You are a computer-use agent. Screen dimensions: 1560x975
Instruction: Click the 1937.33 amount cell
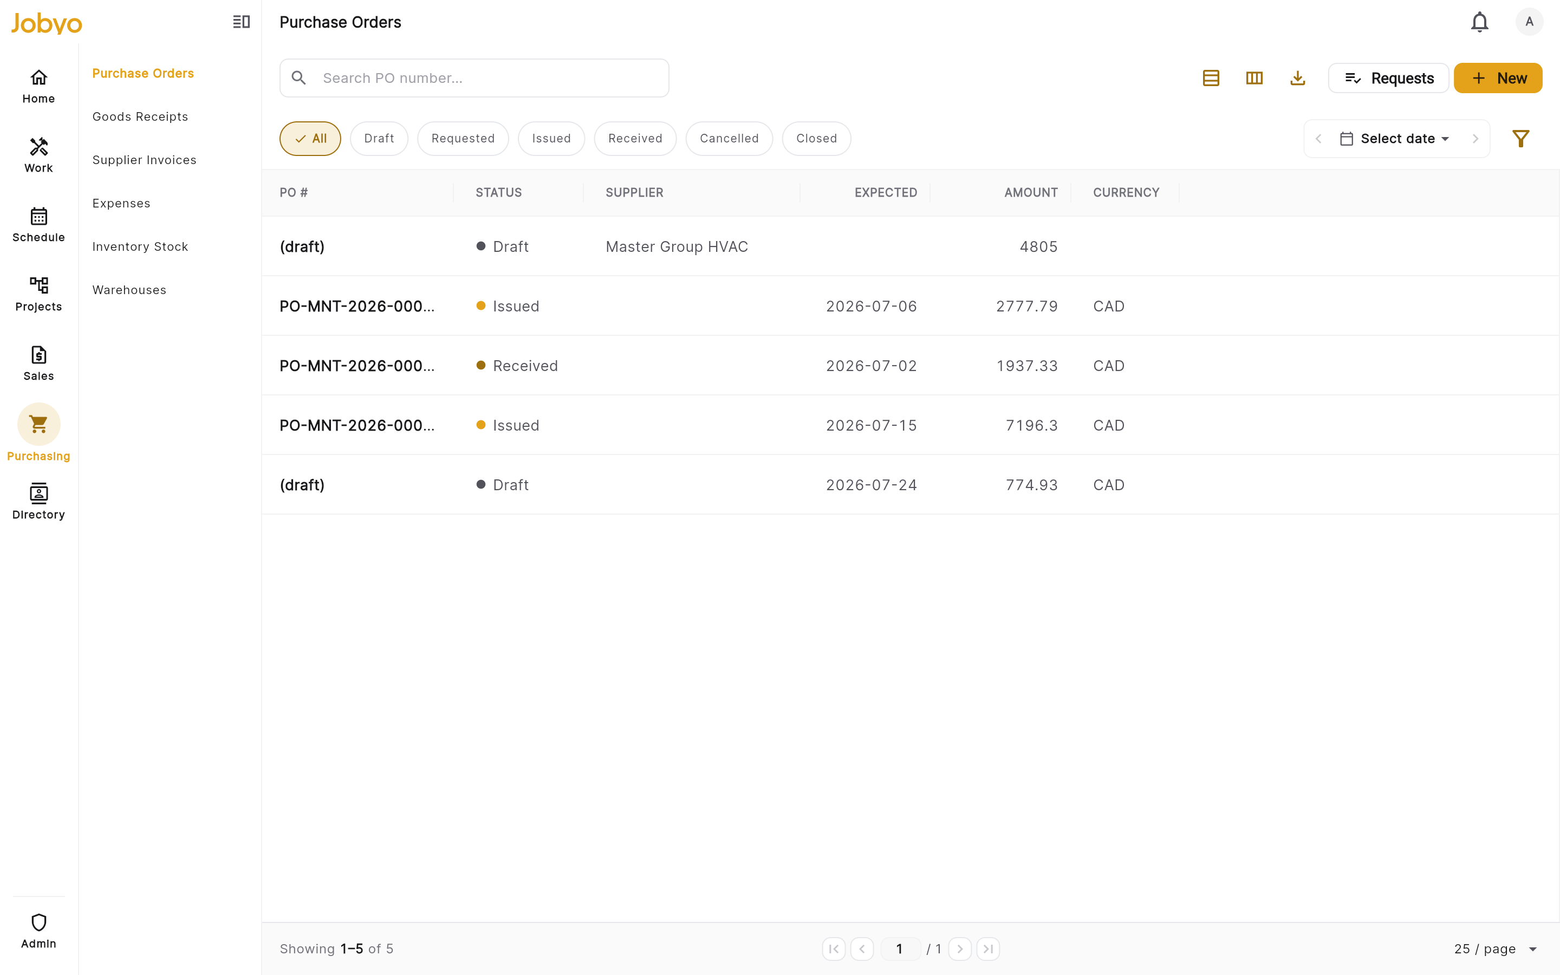click(x=1027, y=366)
